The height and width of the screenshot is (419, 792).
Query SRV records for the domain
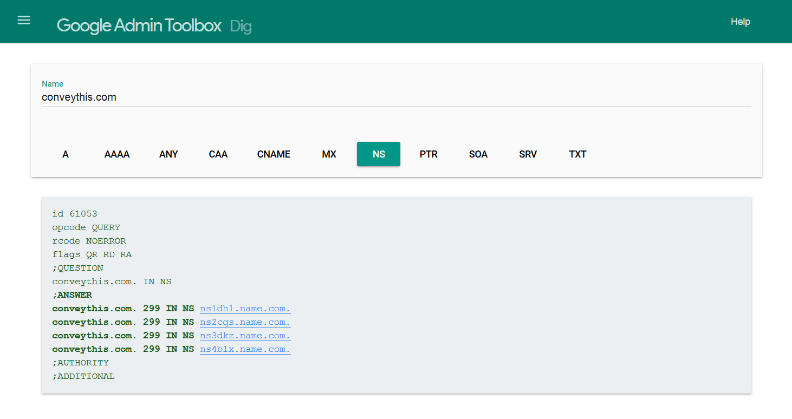pos(528,154)
